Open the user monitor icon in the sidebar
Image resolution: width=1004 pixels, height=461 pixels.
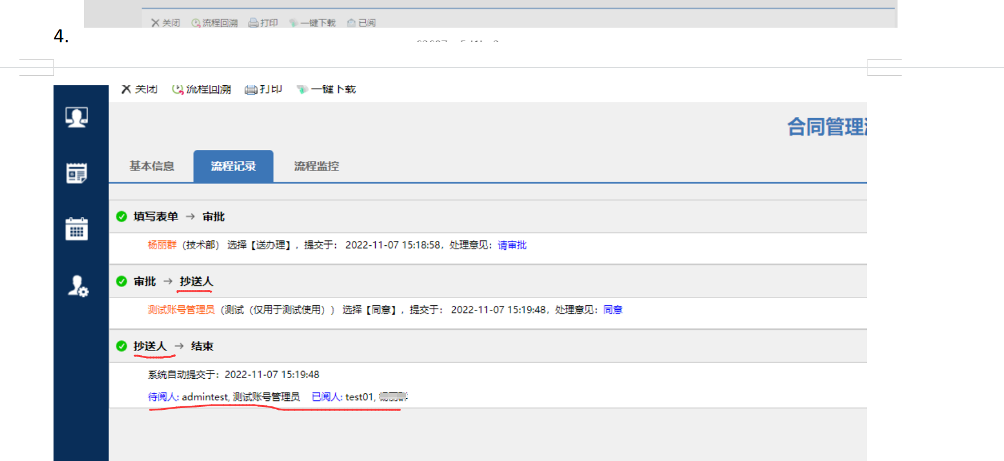pyautogui.click(x=77, y=117)
